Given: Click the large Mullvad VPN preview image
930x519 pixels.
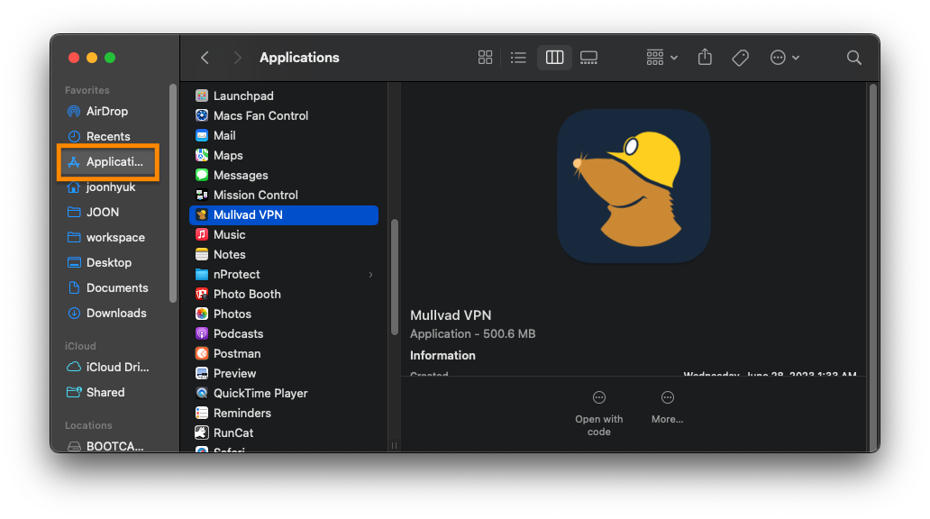Looking at the screenshot, I should [634, 187].
